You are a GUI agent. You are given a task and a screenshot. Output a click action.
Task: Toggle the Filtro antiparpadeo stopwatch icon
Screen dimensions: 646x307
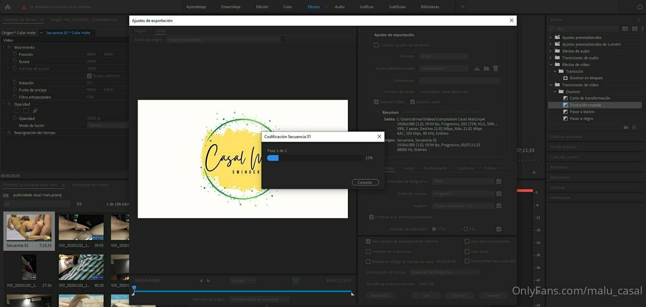coord(14,97)
